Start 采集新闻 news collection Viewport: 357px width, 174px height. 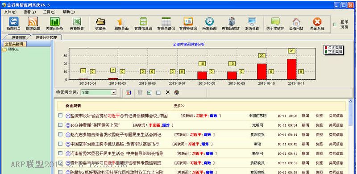pos(209,24)
